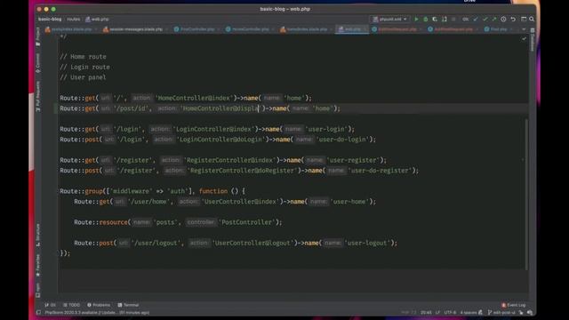The image size is (569, 320).
Task: Open the Database tool window sidebar
Action: [533, 40]
